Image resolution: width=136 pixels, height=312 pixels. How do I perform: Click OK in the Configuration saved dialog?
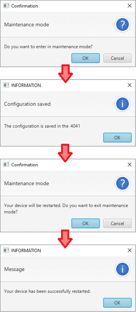117,137
